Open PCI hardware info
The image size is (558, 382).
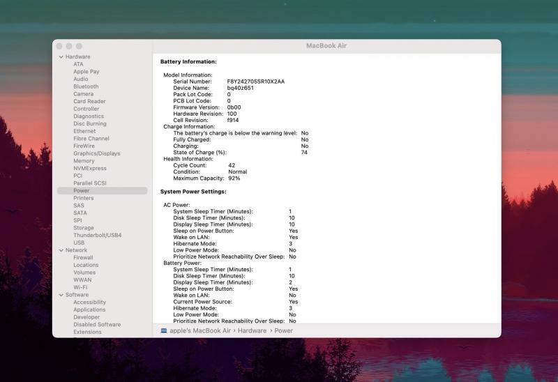77,176
